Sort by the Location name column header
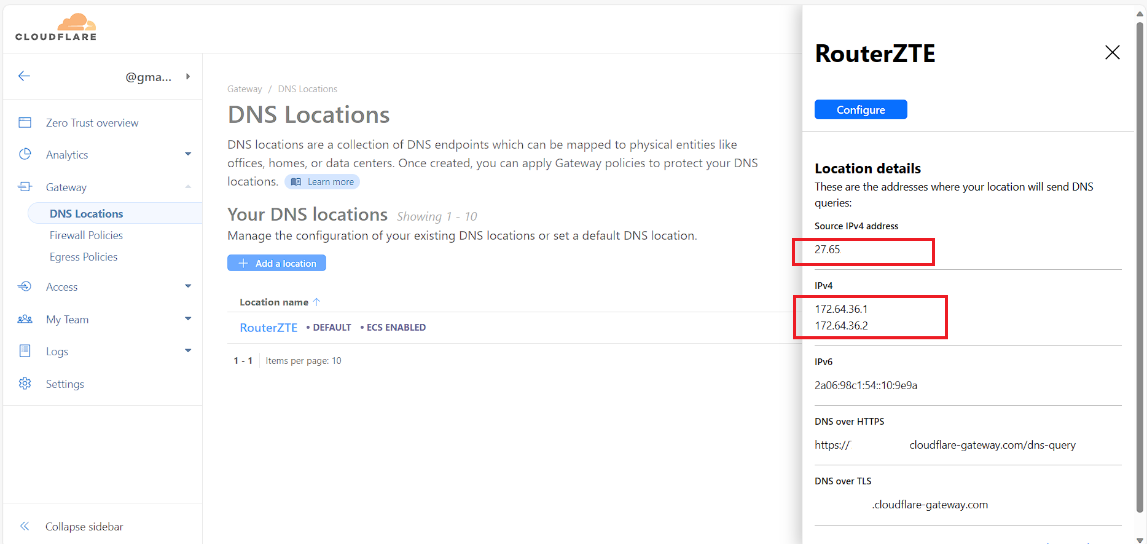 point(274,302)
